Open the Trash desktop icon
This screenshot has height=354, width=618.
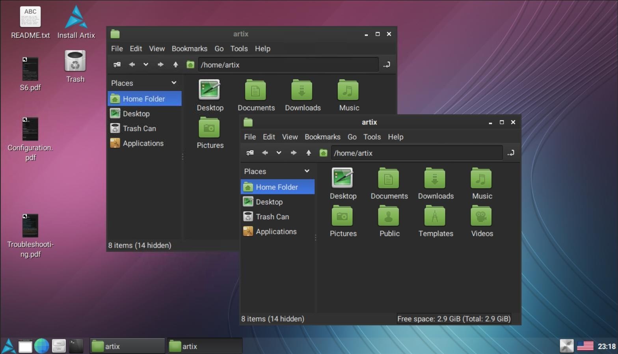[75, 67]
